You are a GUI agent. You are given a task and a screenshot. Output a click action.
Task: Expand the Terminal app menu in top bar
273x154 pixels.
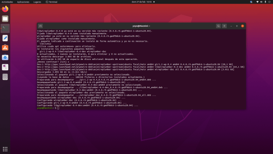51,2
